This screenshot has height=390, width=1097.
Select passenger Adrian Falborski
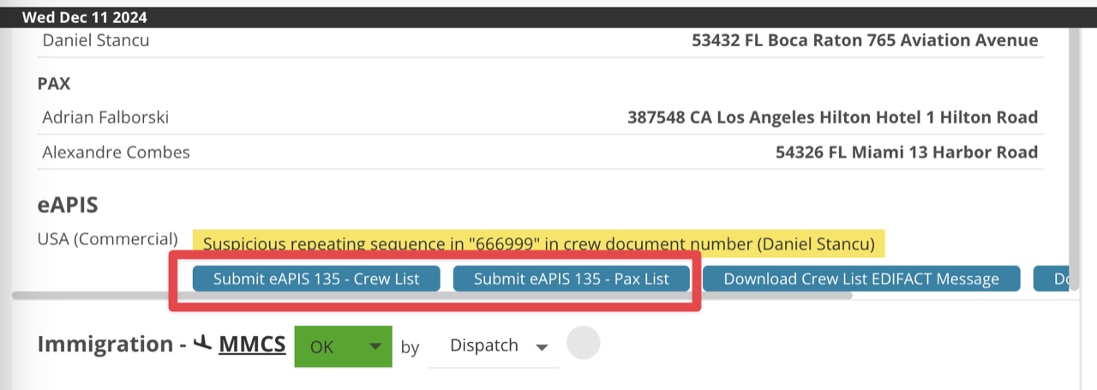tap(105, 117)
